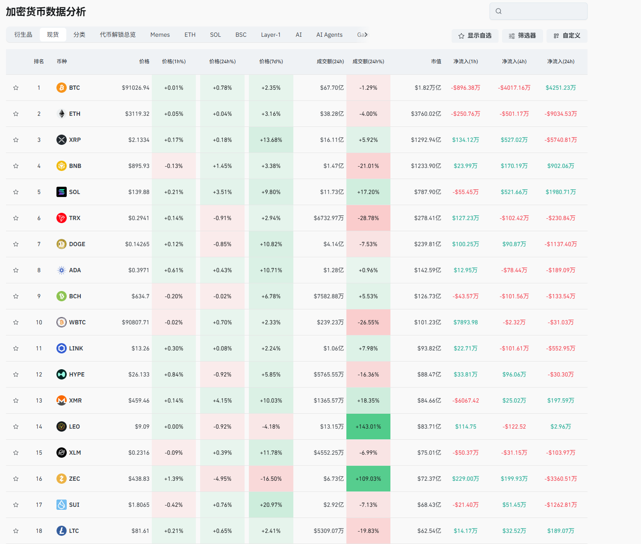The width and height of the screenshot is (641, 544).
Task: Click the Litecoin LTC coin icon
Action: tap(62, 531)
